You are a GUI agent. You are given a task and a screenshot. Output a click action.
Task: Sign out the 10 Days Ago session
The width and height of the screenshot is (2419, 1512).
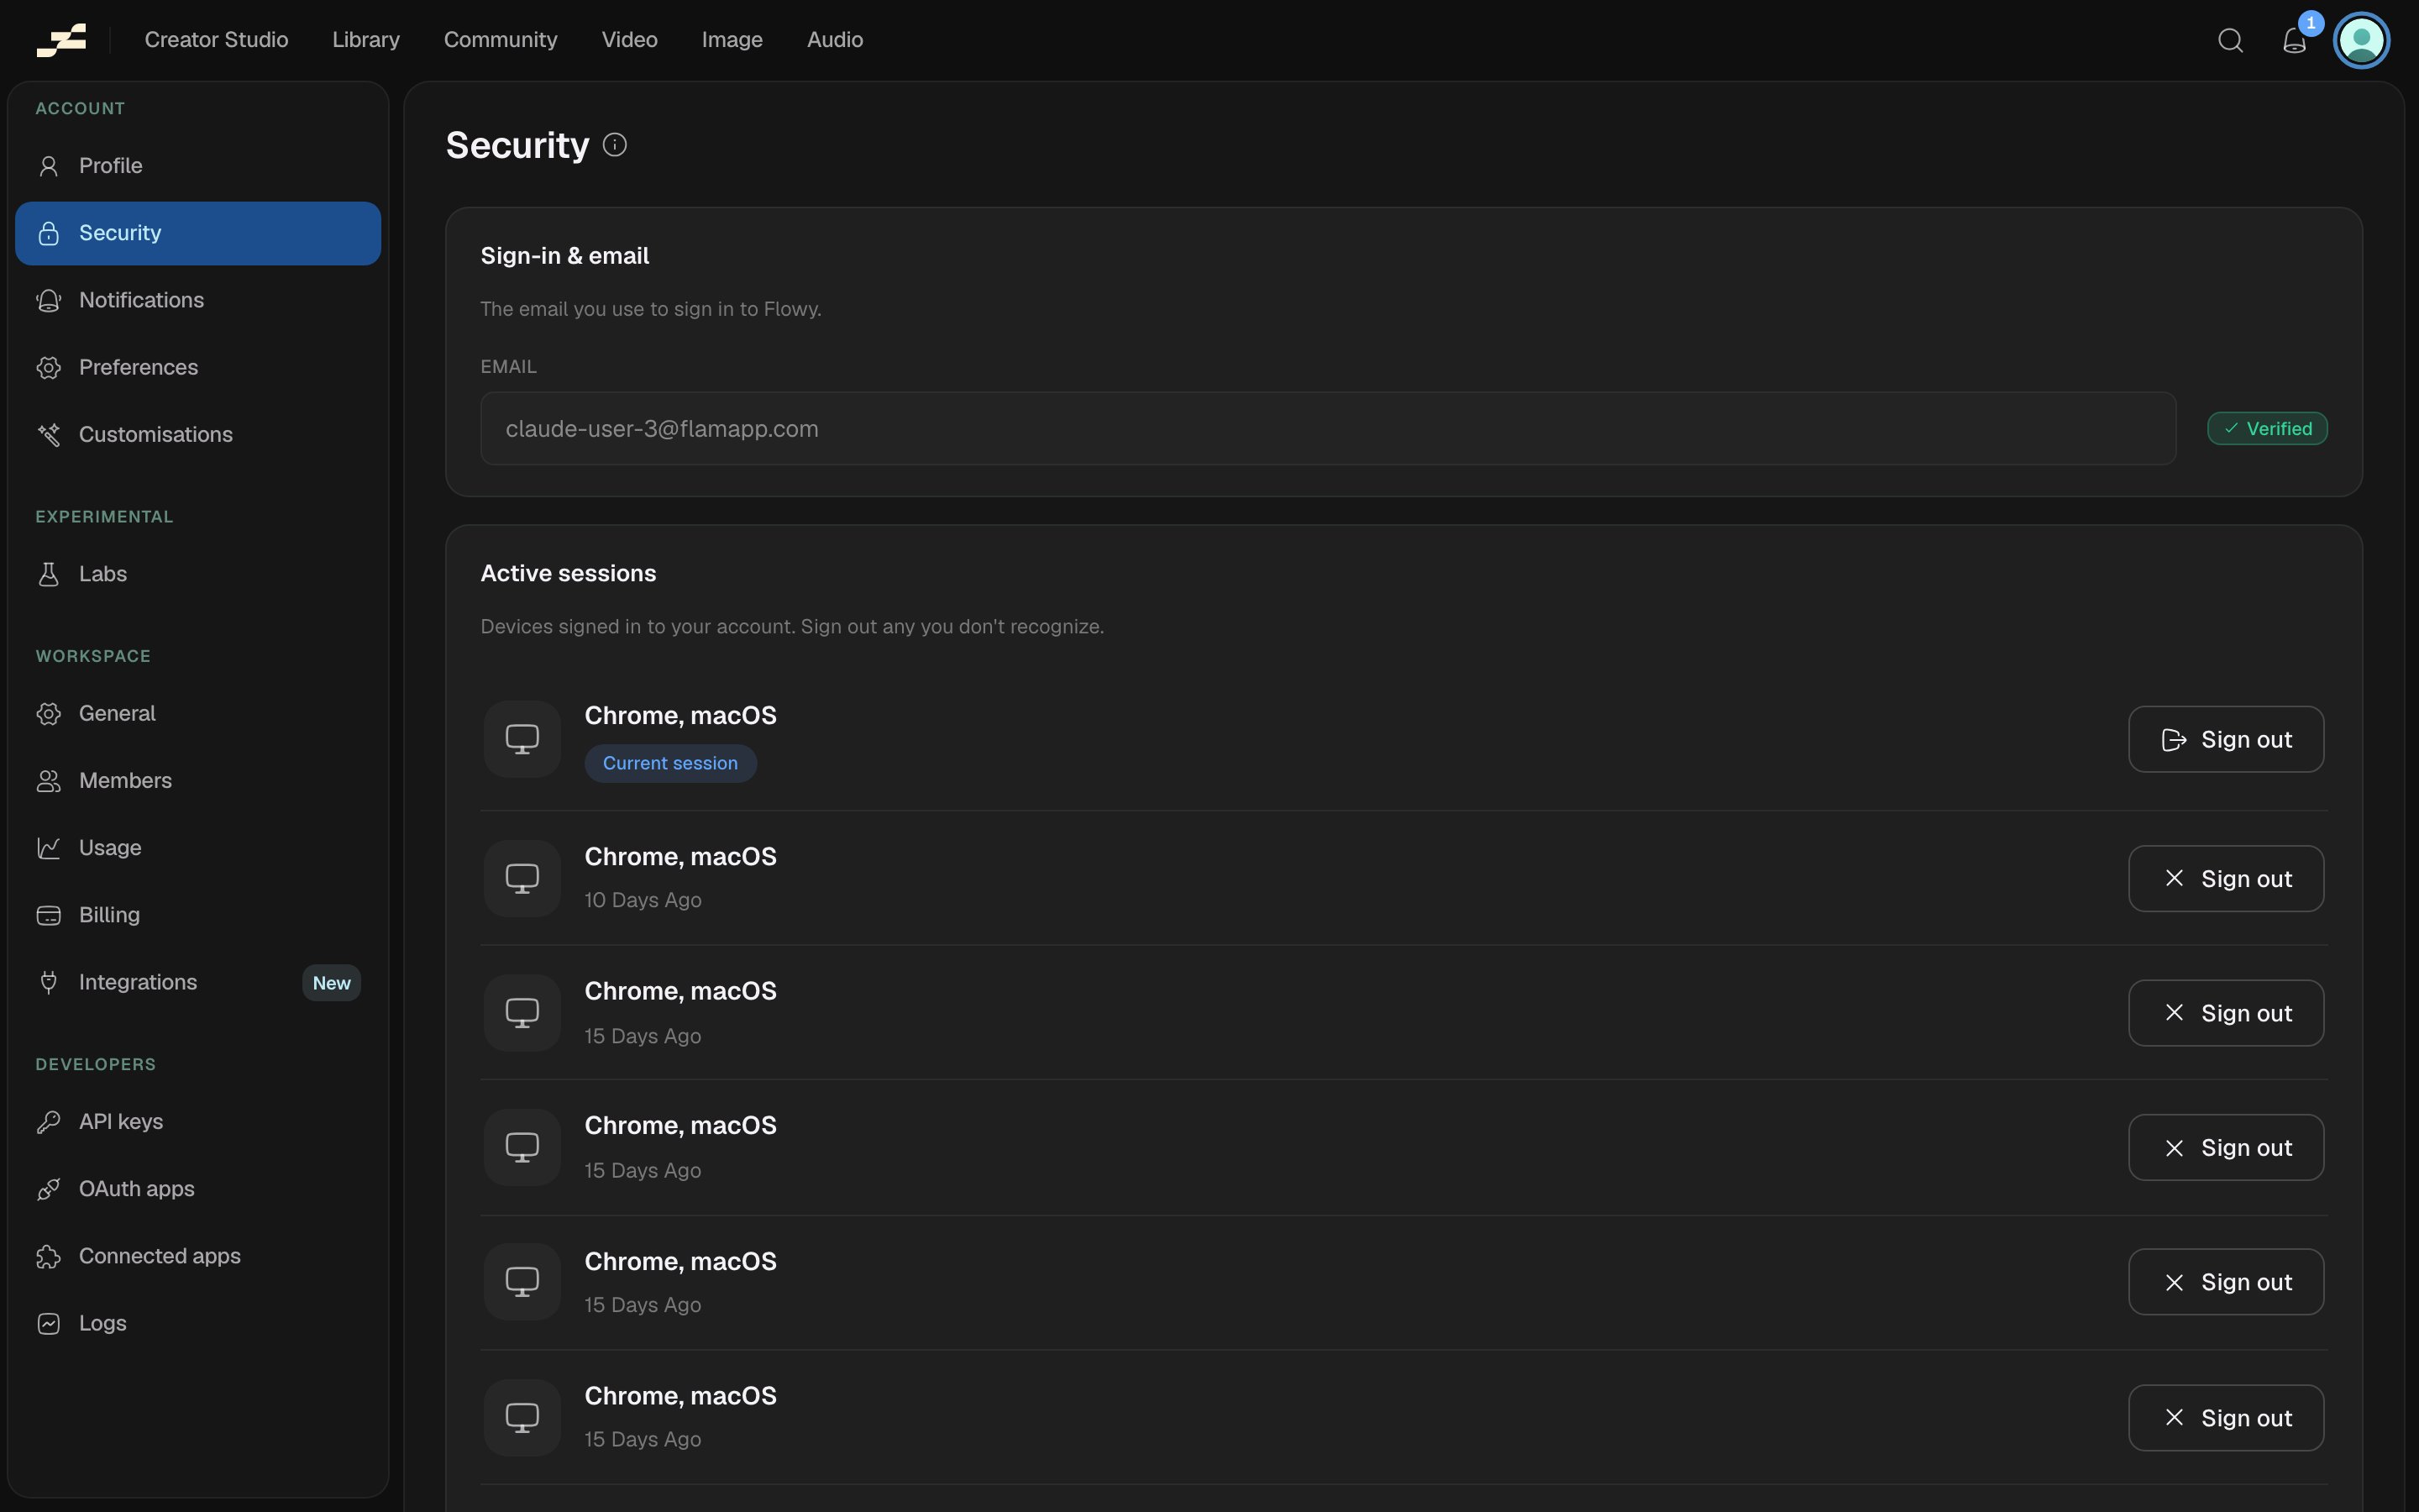2226,878
